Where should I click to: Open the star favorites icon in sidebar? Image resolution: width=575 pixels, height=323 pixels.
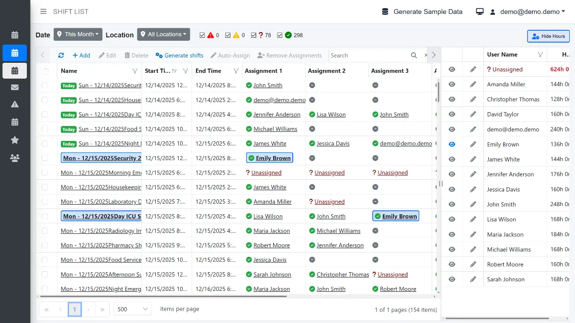(15, 140)
